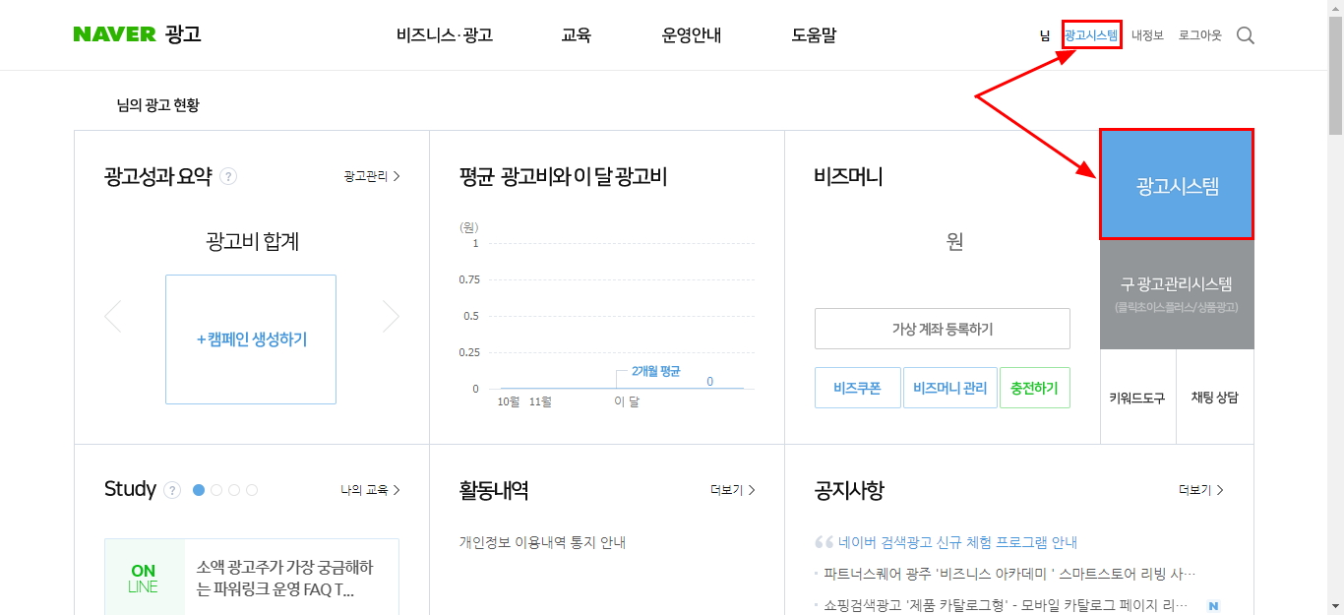Show next slide with right carousel arrow
The image size is (1344, 615).
(x=391, y=316)
